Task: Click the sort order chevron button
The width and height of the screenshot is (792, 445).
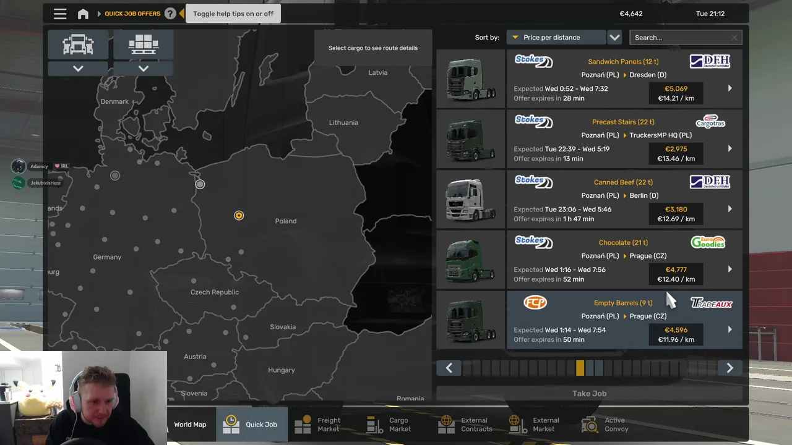Action: click(614, 38)
